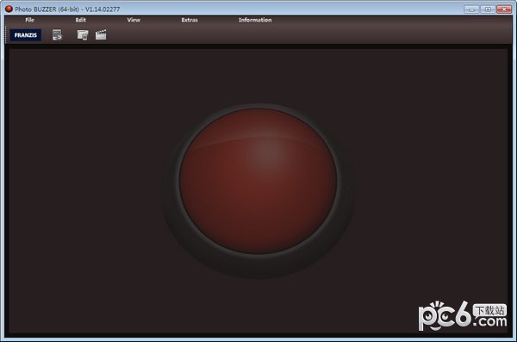Minimize the Photo BUZZER window
This screenshot has height=342, width=517.
click(x=471, y=9)
